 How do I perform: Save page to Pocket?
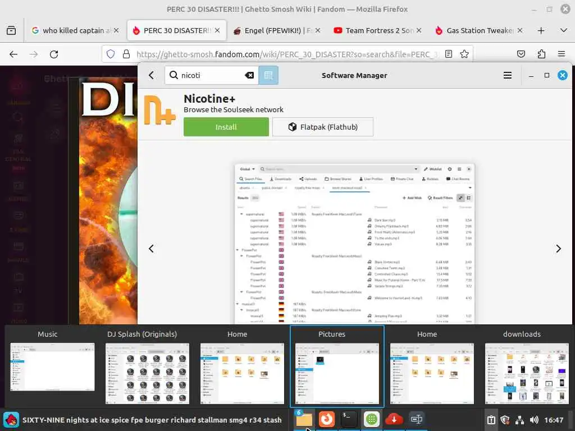coord(521,54)
